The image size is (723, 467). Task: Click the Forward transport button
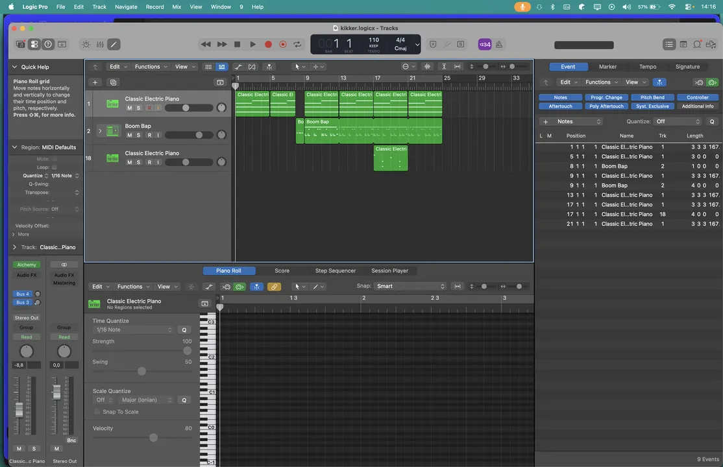[x=222, y=44]
